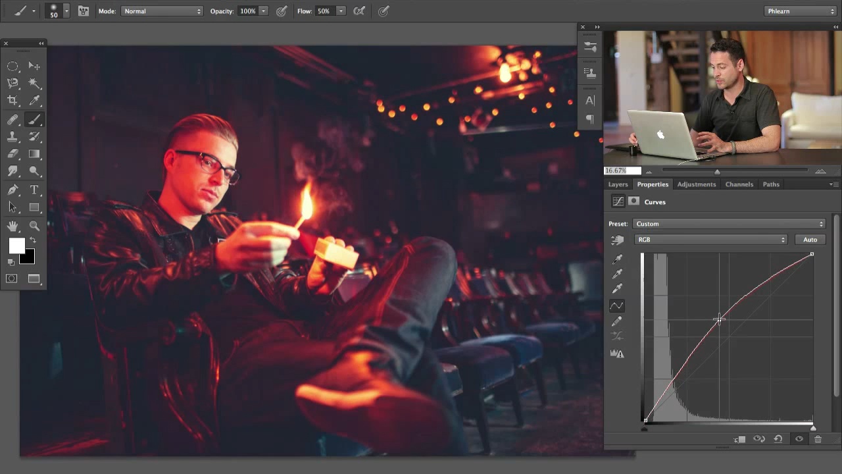842x474 pixels.
Task: Switch to the Properties tab
Action: 653,184
